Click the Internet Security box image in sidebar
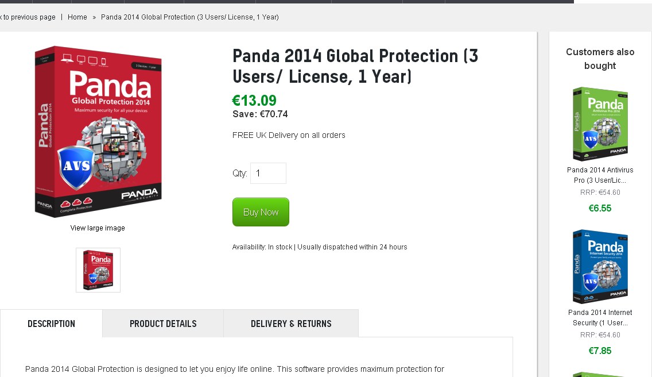 [600, 266]
